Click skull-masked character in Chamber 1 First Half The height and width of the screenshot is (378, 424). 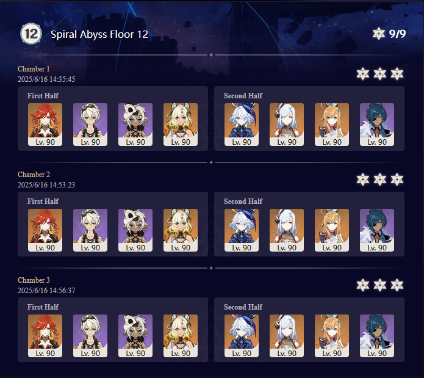[135, 125]
